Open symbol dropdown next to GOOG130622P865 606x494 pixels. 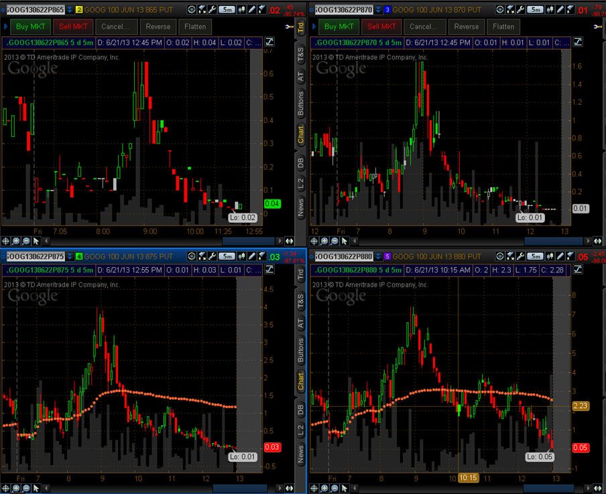coord(70,9)
